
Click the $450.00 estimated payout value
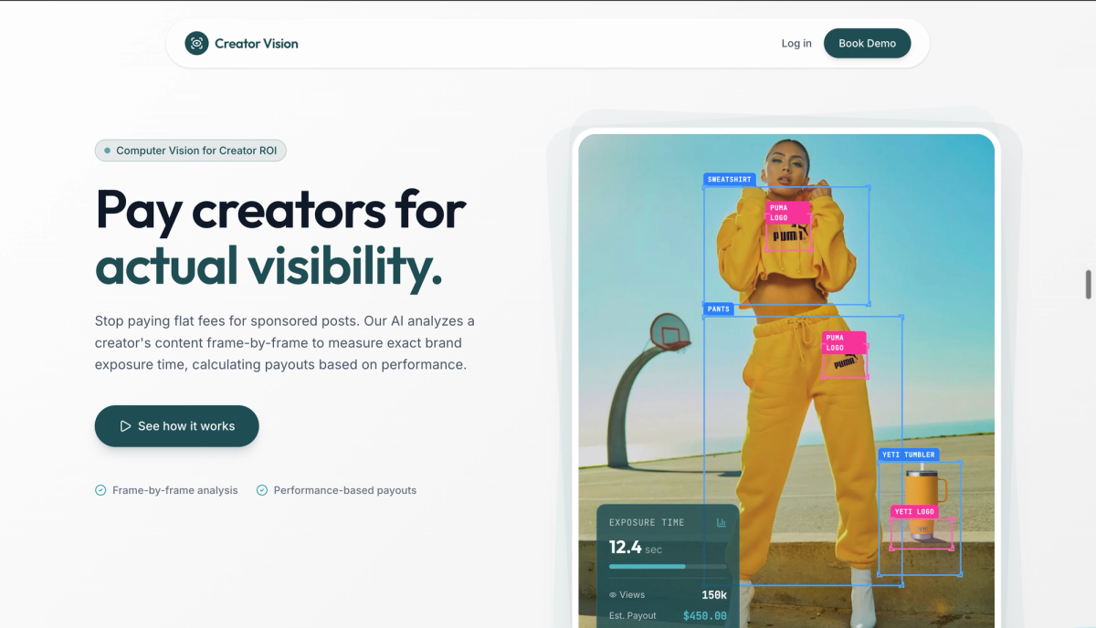tap(705, 616)
